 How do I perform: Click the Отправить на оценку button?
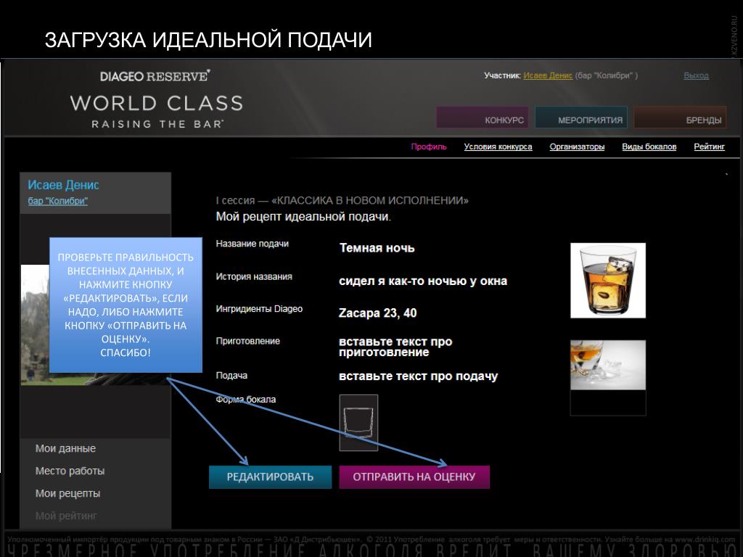pos(414,477)
